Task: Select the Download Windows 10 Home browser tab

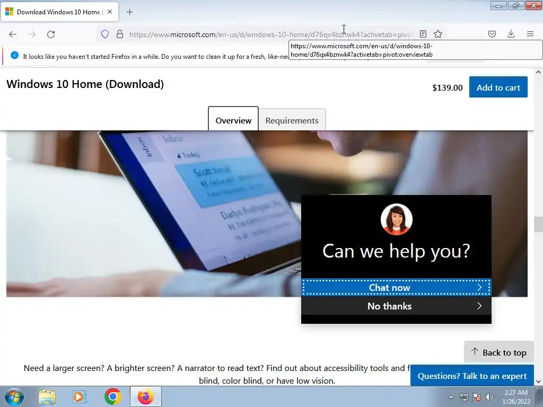Action: (x=59, y=12)
